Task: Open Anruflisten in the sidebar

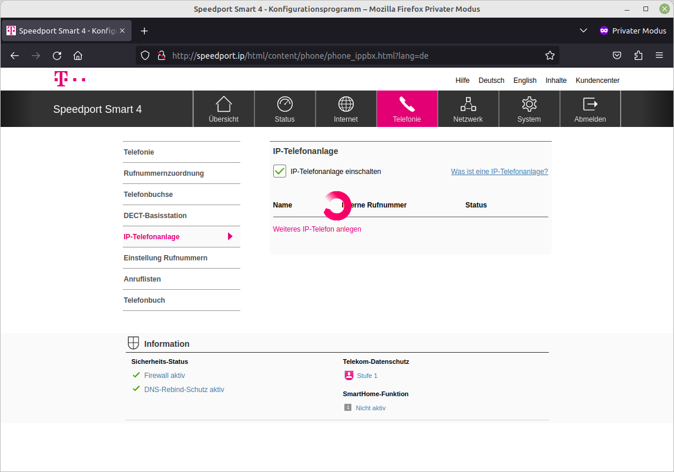Action: tap(182, 279)
